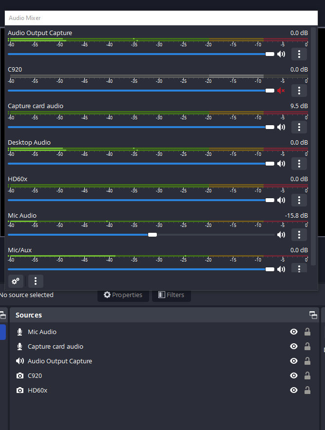Open source Properties button
Image resolution: width=325 pixels, height=430 pixels.
[x=123, y=295]
